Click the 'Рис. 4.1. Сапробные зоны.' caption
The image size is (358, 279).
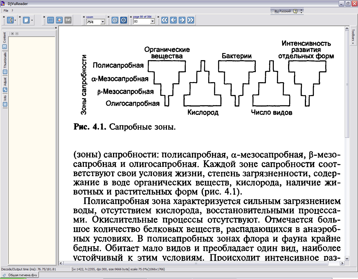click(125, 127)
